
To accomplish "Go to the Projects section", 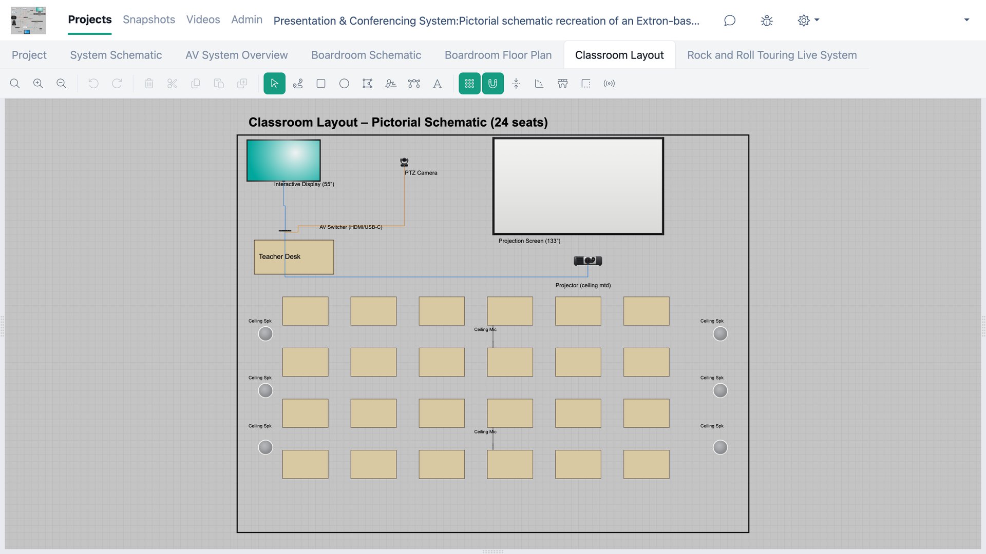I will click(x=90, y=19).
